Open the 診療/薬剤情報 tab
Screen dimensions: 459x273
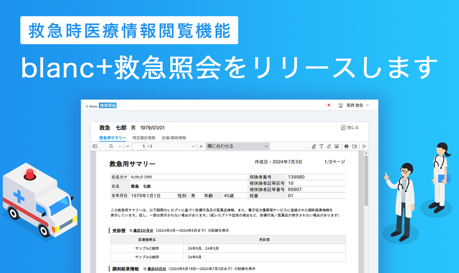[174, 137]
